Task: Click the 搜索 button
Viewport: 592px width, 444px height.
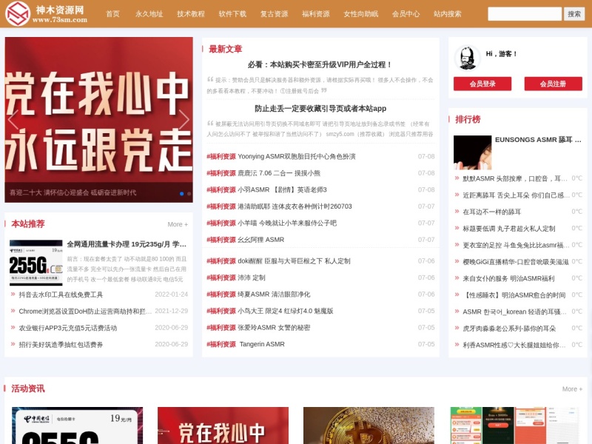Action: tap(574, 14)
